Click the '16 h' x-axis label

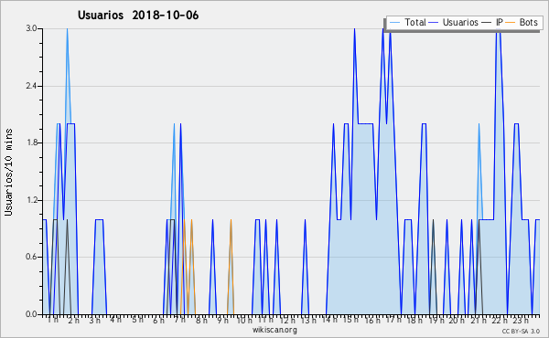(372, 320)
